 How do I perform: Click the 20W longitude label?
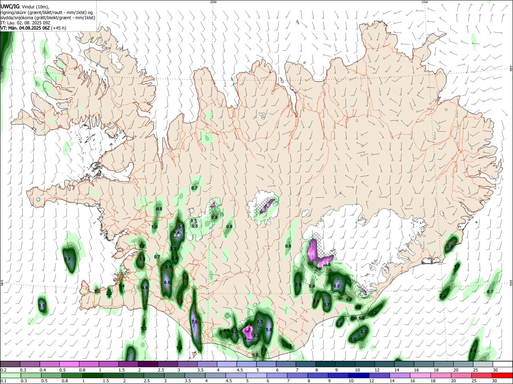(x=213, y=2)
